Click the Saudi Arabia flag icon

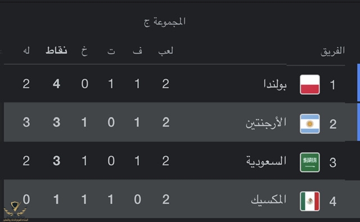(310, 162)
